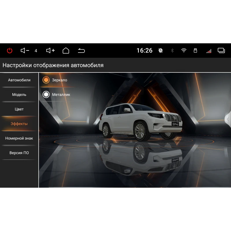
Task: Decrease volume with the speaker minus icon
Action: [x=25, y=51]
